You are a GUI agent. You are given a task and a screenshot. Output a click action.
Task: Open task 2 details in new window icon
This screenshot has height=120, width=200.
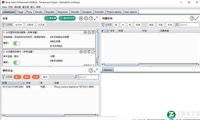pyautogui.click(x=93, y=52)
